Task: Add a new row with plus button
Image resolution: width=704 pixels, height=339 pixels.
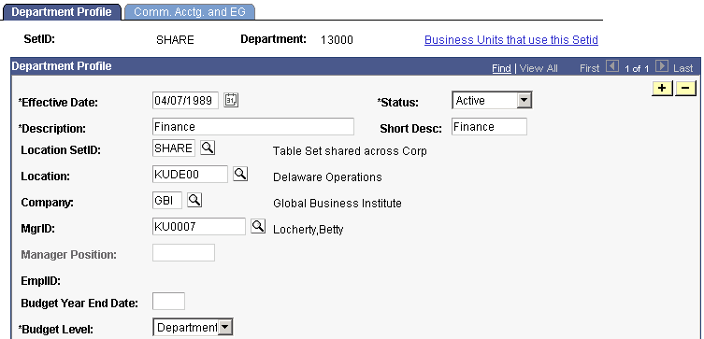Action: [x=662, y=89]
